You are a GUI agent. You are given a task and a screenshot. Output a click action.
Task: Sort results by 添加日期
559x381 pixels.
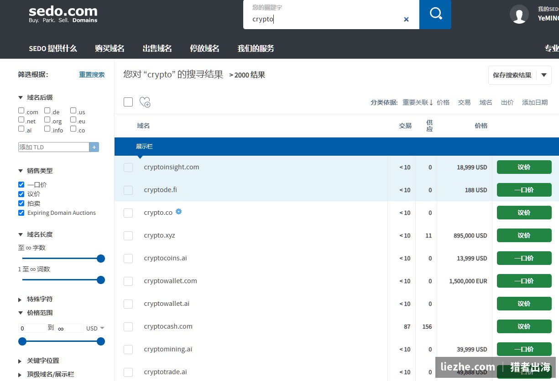point(535,102)
